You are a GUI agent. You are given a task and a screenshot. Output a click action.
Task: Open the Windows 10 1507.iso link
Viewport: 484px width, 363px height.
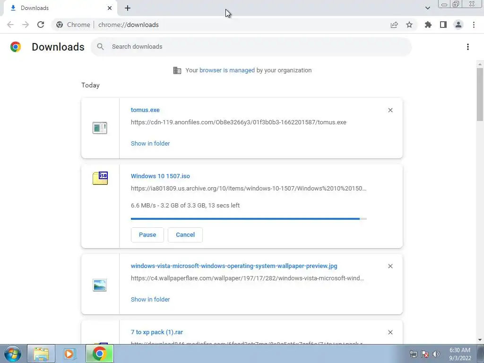[160, 176]
